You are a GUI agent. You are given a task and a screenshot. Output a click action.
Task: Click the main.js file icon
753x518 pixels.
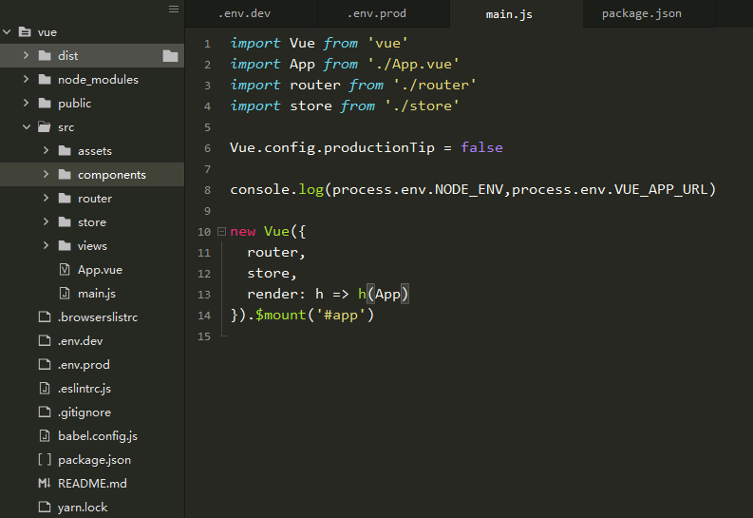click(x=65, y=293)
